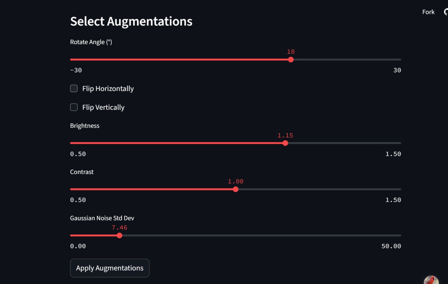Click the 7.46 value above the noise slider
The height and width of the screenshot is (284, 448).
(x=120, y=227)
